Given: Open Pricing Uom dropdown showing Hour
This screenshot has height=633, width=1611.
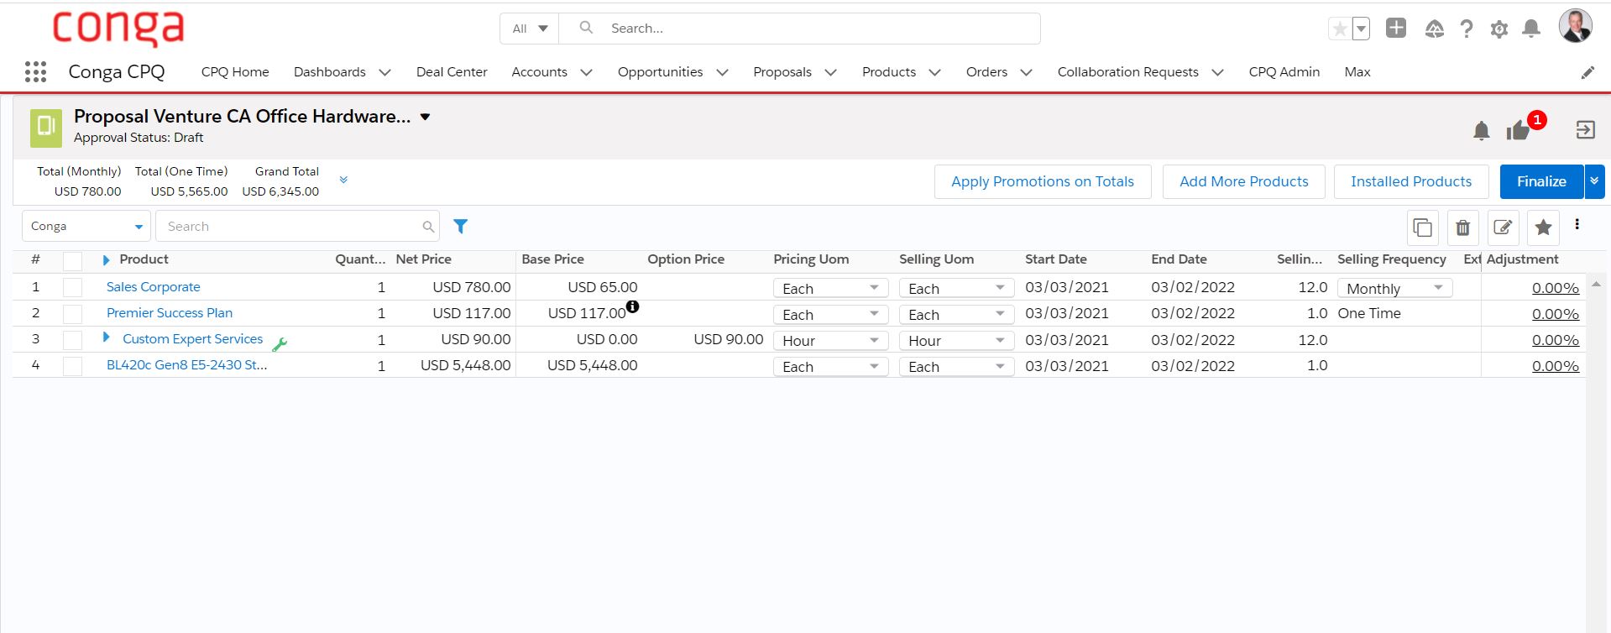Looking at the screenshot, I should pos(829,340).
